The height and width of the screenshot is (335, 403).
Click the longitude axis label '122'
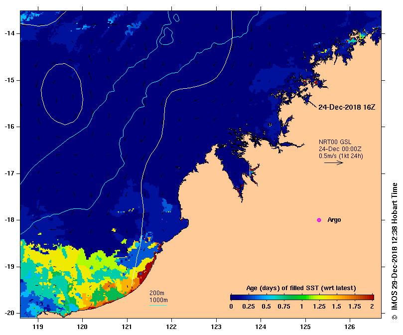[171, 327]
